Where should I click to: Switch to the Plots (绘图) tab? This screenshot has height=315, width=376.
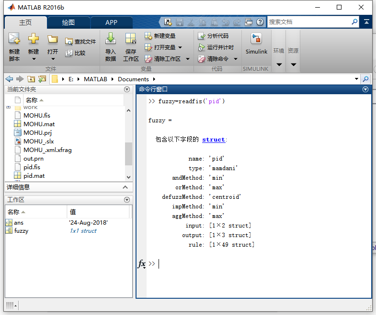click(x=68, y=22)
